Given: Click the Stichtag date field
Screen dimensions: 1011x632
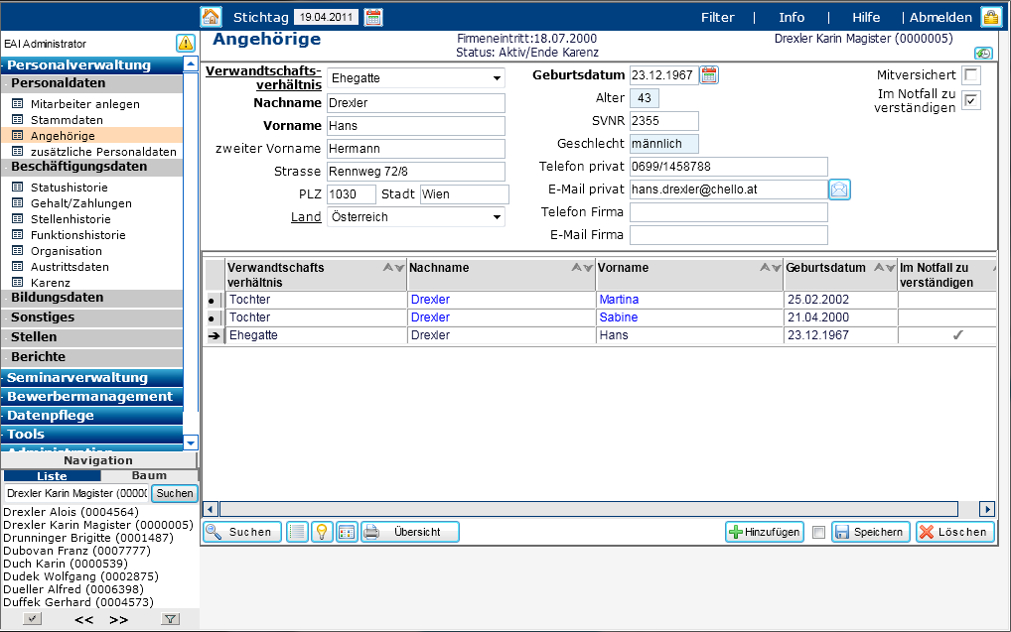Looking at the screenshot, I should click(x=327, y=18).
